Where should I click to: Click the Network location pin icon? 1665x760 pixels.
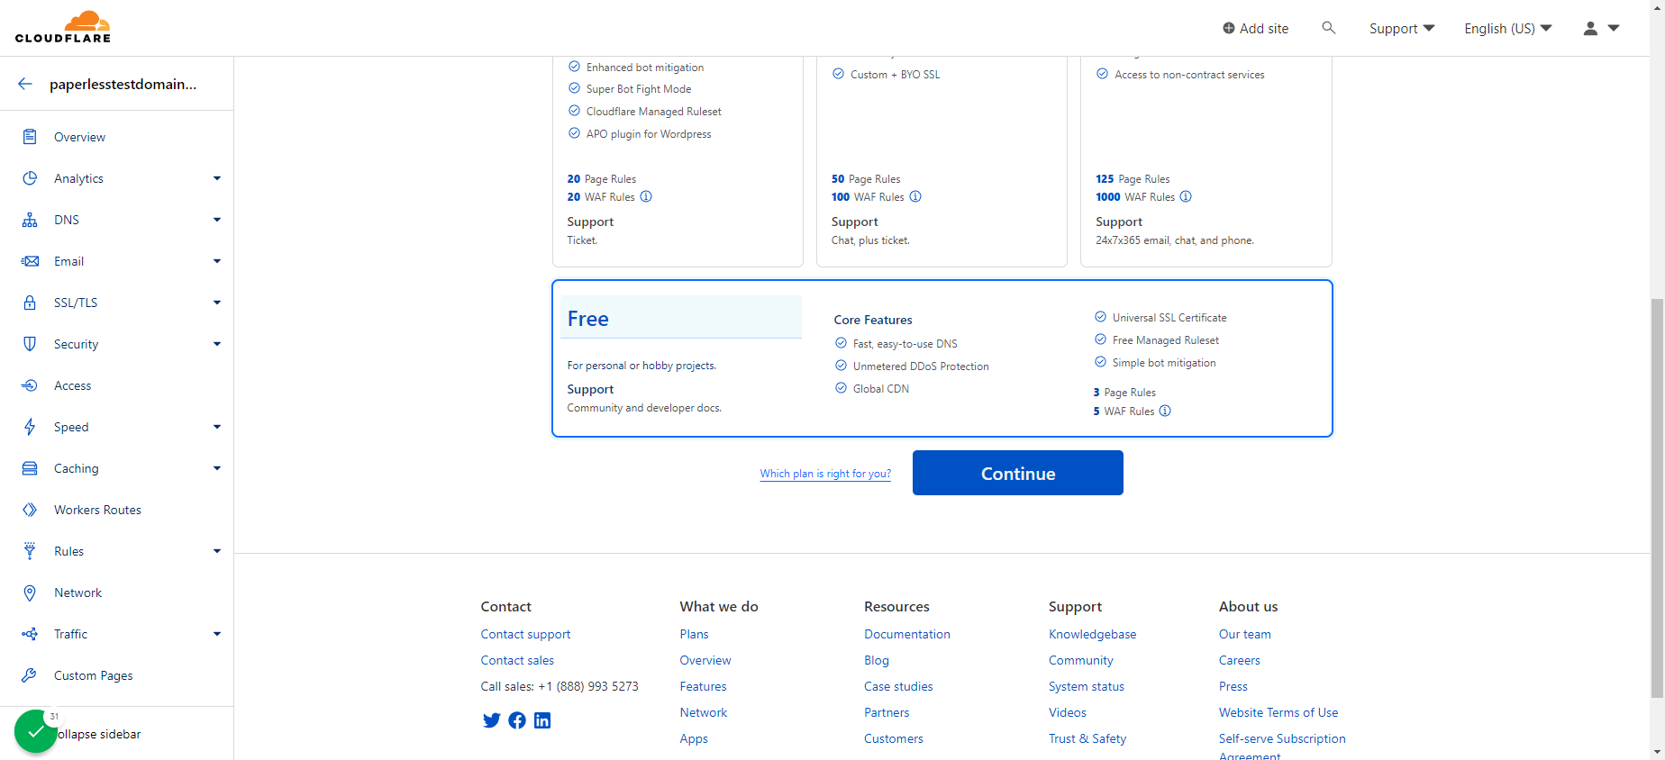click(x=30, y=593)
